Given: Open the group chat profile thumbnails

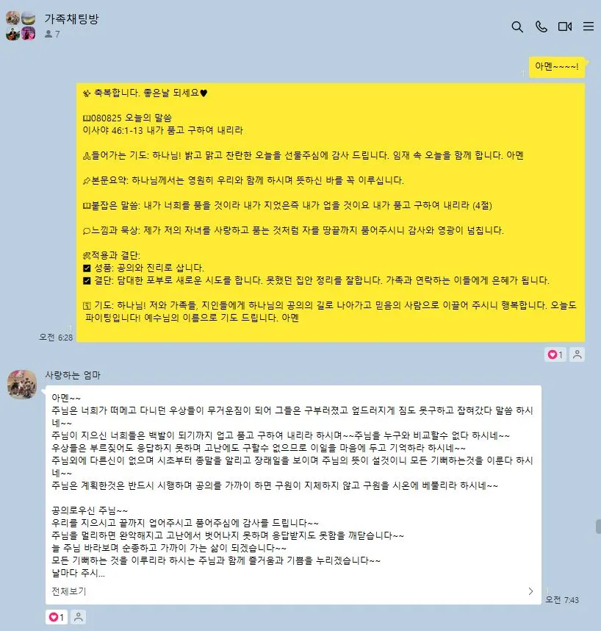Looking at the screenshot, I should [x=21, y=26].
